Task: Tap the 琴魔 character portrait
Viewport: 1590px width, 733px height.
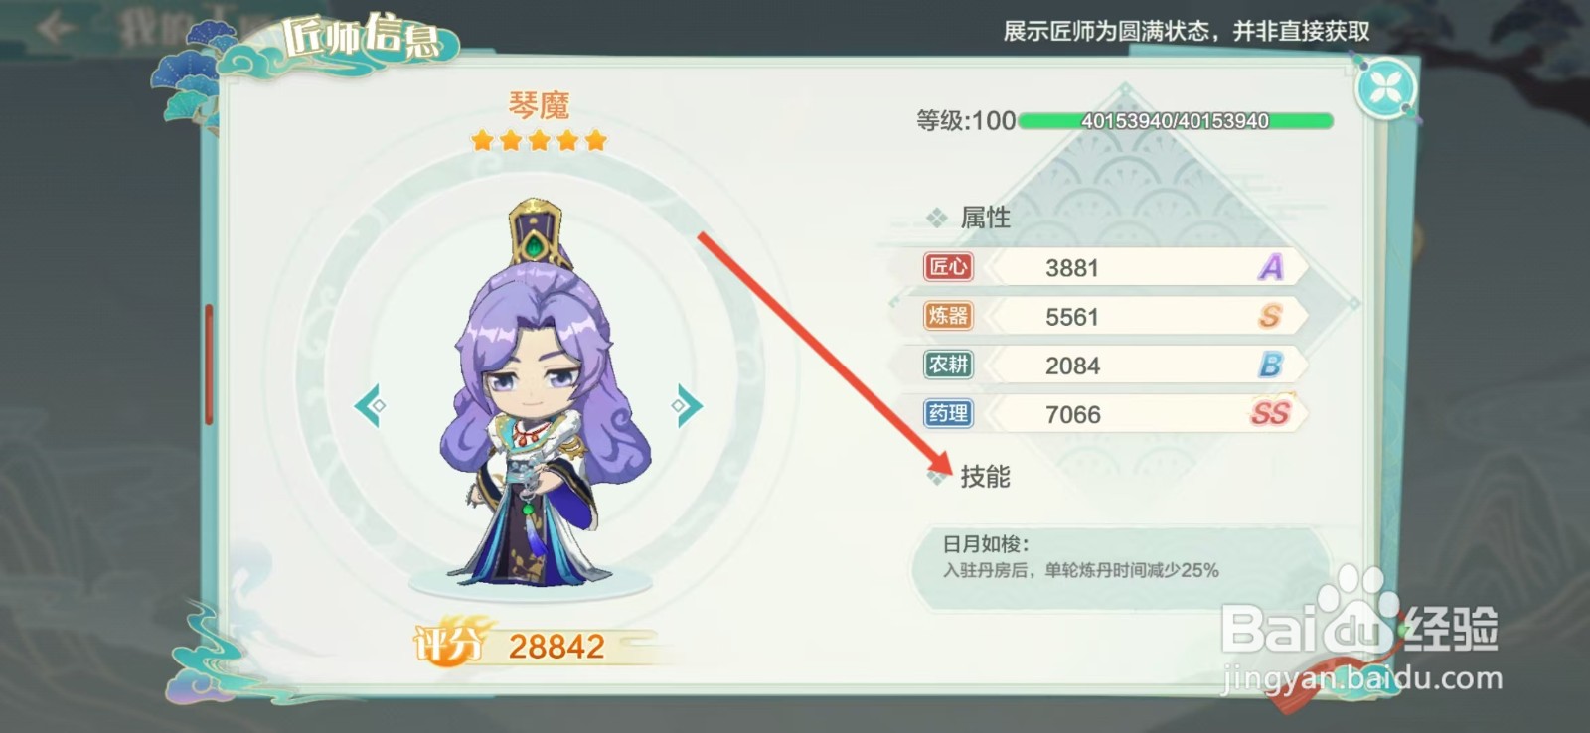Action: coord(539,392)
